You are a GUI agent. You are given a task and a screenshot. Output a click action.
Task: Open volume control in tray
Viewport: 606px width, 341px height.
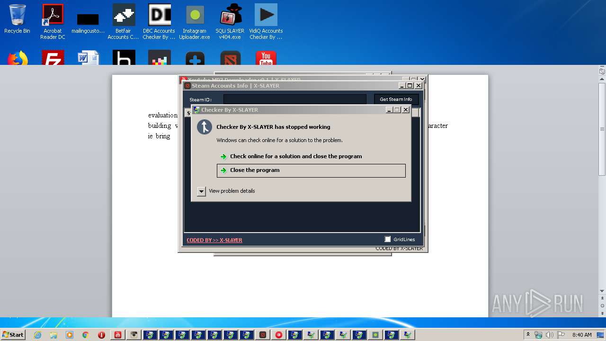click(x=550, y=335)
